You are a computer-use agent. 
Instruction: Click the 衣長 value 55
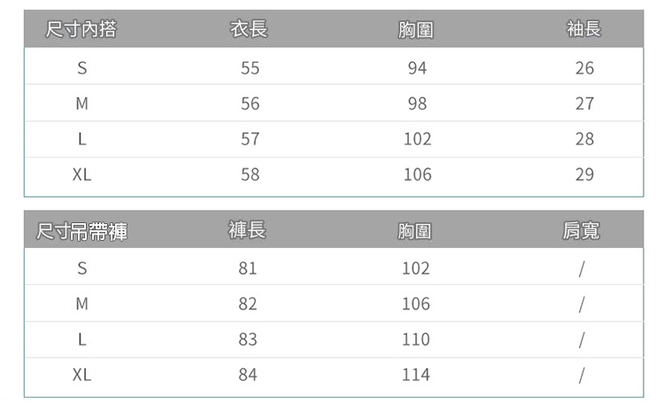point(250,68)
